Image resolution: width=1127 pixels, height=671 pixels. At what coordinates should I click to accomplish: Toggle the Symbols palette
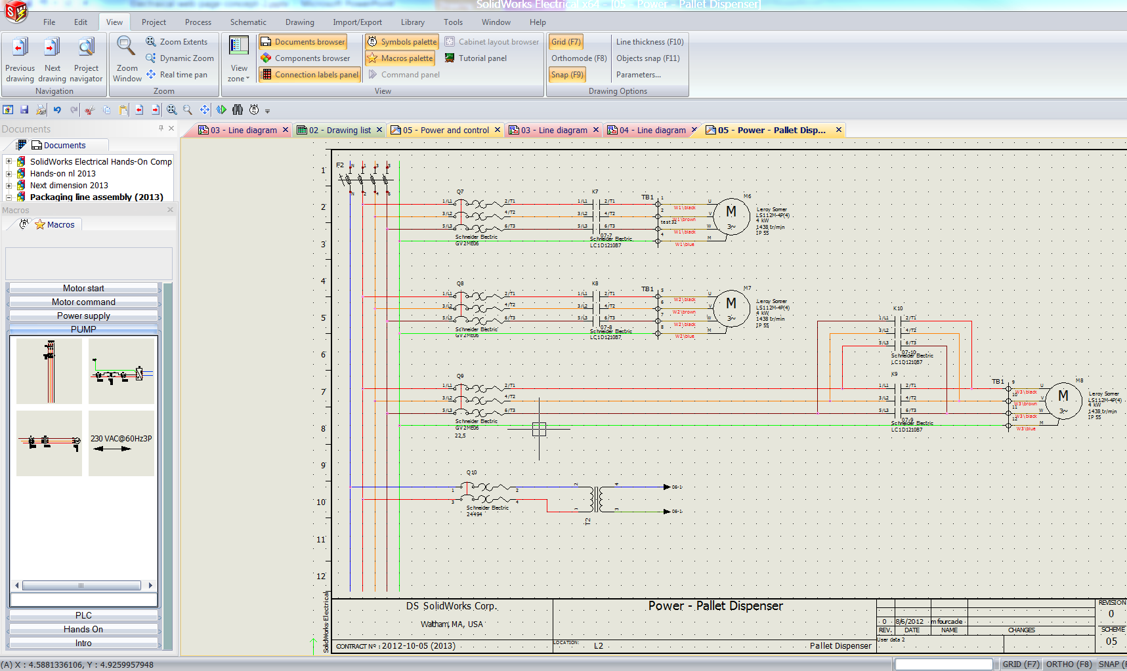[402, 41]
